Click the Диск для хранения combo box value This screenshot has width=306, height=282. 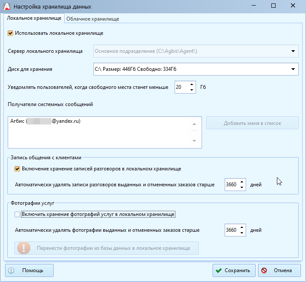coord(196,69)
